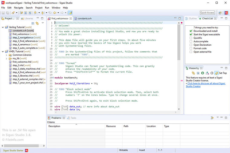The width and height of the screenshot is (230, 153).
Task: Open the Navigate menu
Action: pos(18,8)
